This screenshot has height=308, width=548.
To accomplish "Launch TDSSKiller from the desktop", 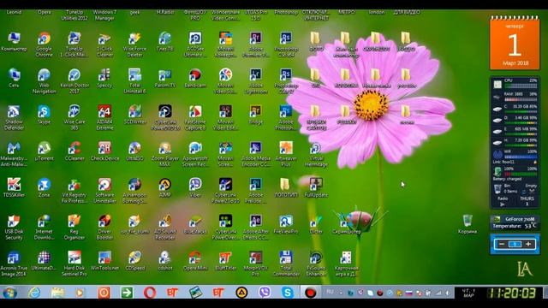I will [14, 187].
